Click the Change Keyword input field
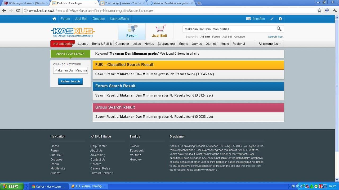 pos(70,70)
